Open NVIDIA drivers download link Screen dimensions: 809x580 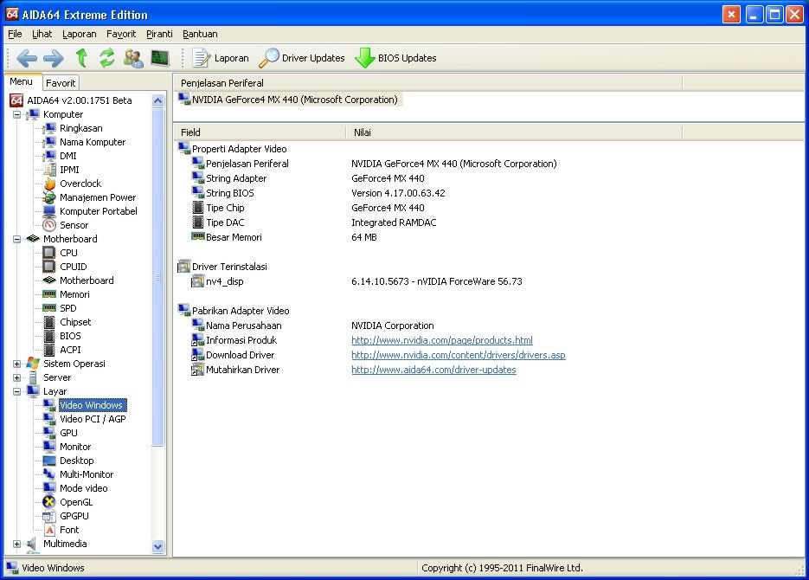459,355
